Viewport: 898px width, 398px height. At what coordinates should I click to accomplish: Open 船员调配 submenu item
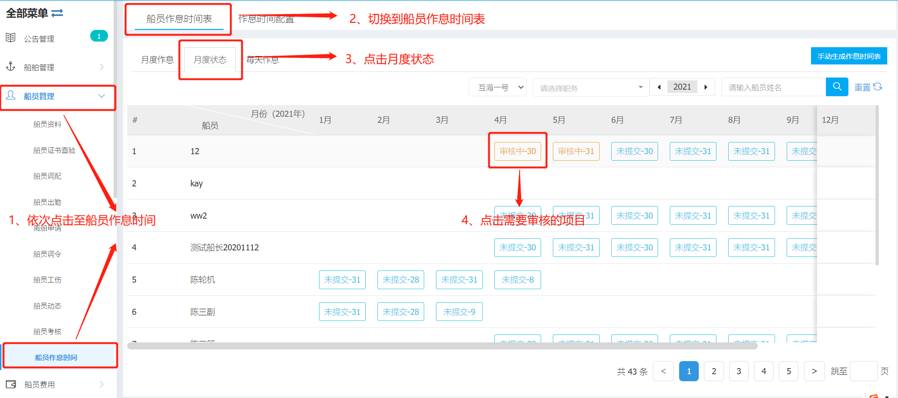(x=47, y=176)
